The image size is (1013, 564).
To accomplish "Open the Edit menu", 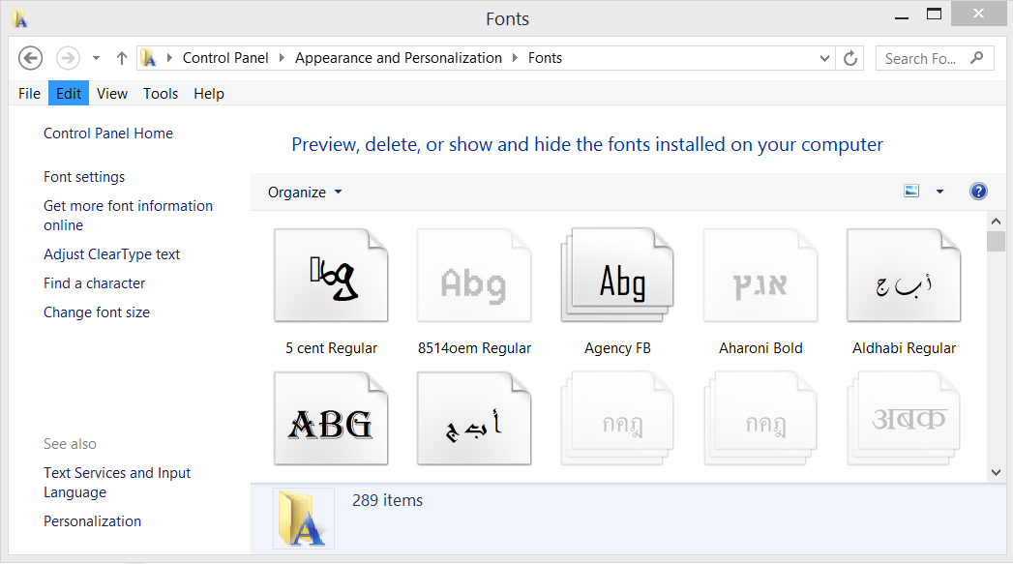I will (x=69, y=94).
